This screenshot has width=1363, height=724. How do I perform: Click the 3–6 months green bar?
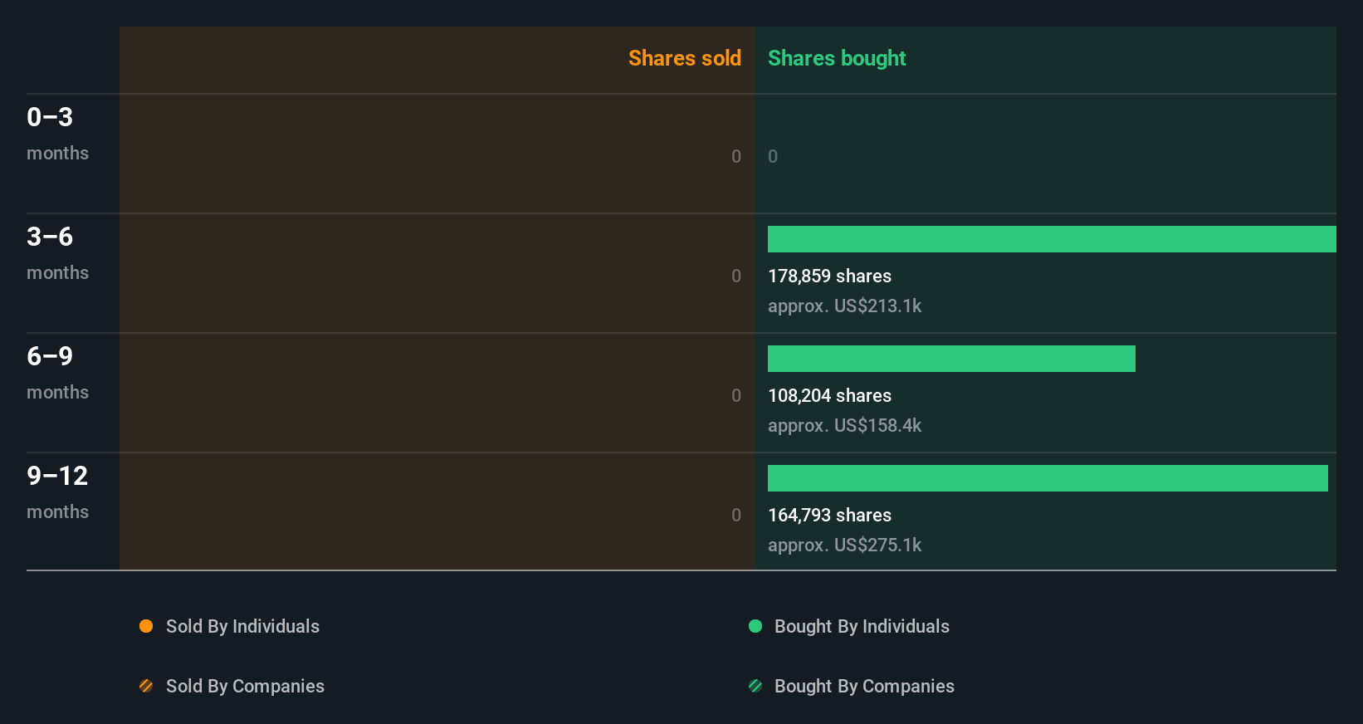(x=1052, y=239)
